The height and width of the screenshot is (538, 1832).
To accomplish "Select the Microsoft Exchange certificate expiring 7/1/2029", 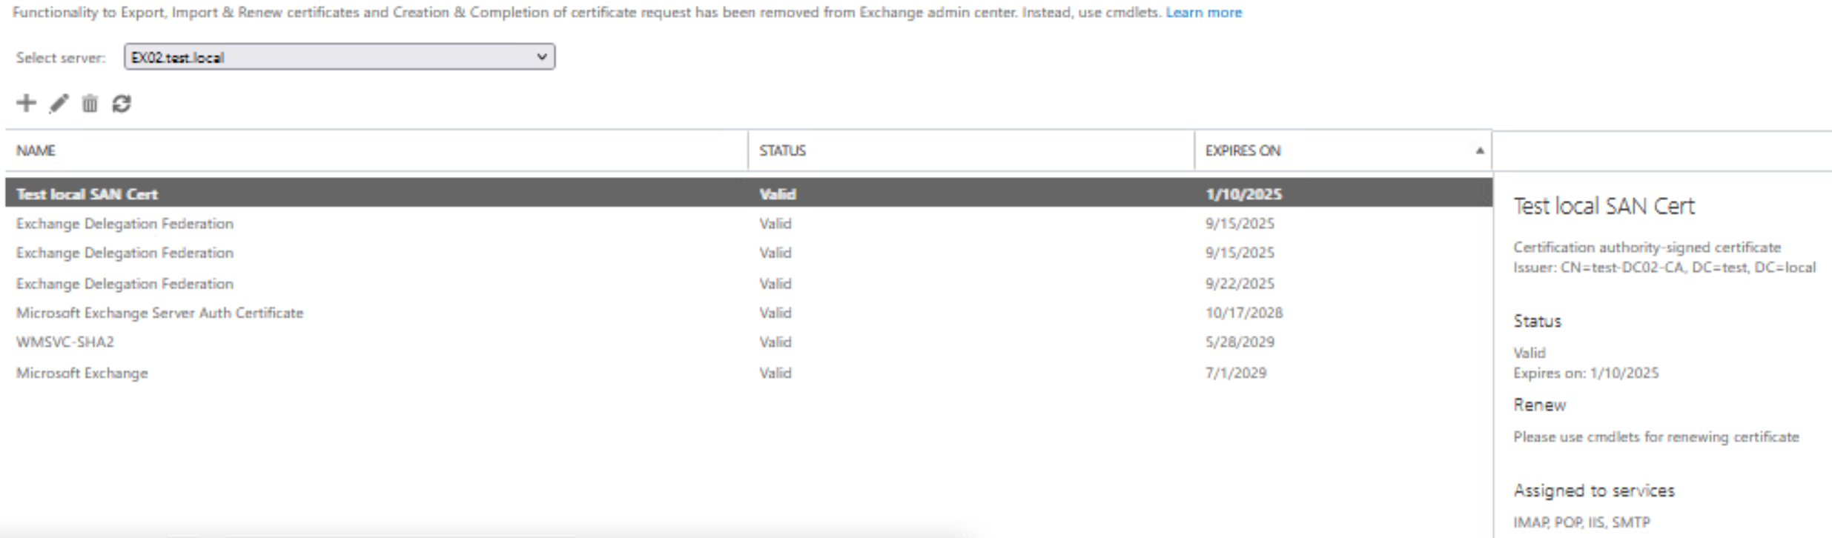I will (82, 373).
